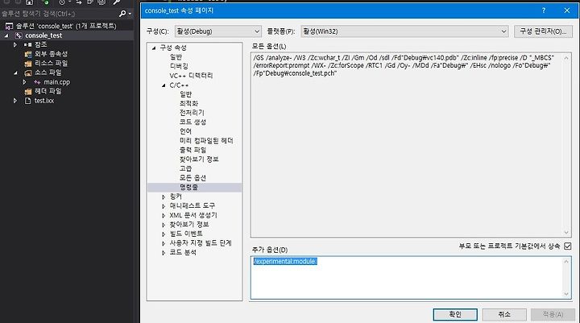Viewport: 580px width, 323px height.
Task: Select 미리 컴파일된 헤더 page
Action: (206, 141)
